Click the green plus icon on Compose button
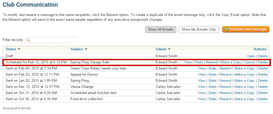This screenshot has width=273, height=114. (227, 29)
